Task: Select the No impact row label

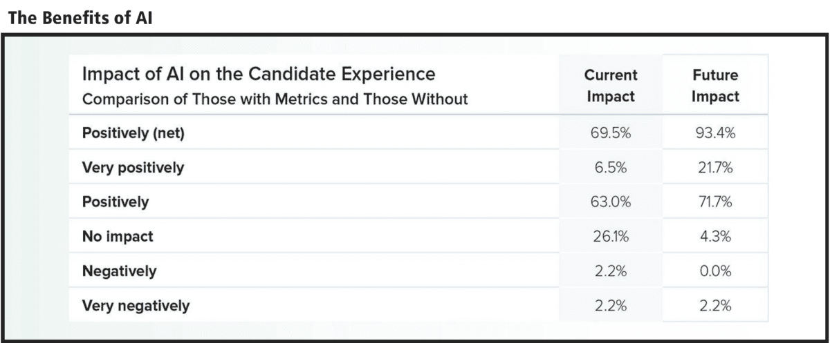Action: pyautogui.click(x=118, y=237)
